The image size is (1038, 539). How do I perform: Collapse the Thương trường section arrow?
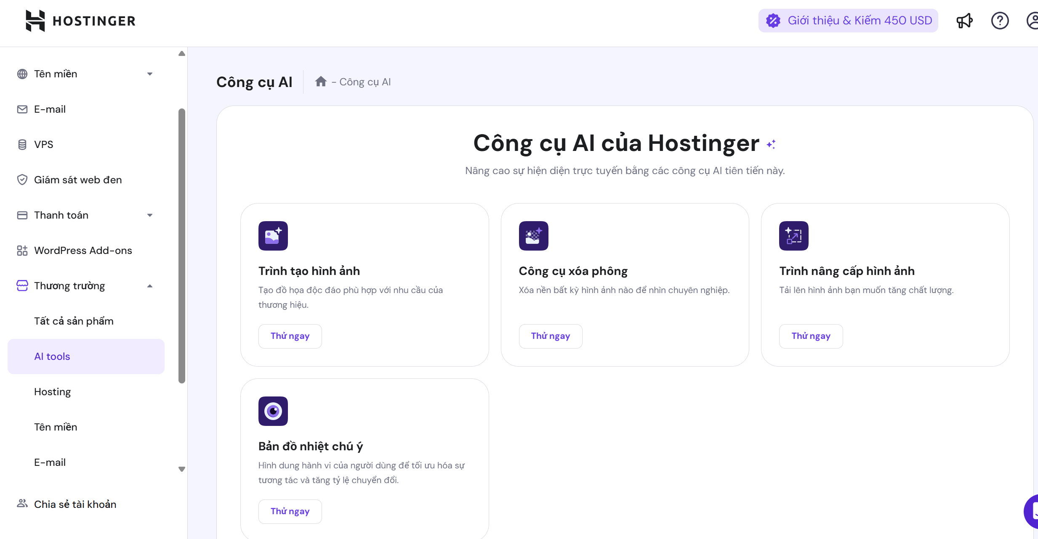[x=150, y=286]
